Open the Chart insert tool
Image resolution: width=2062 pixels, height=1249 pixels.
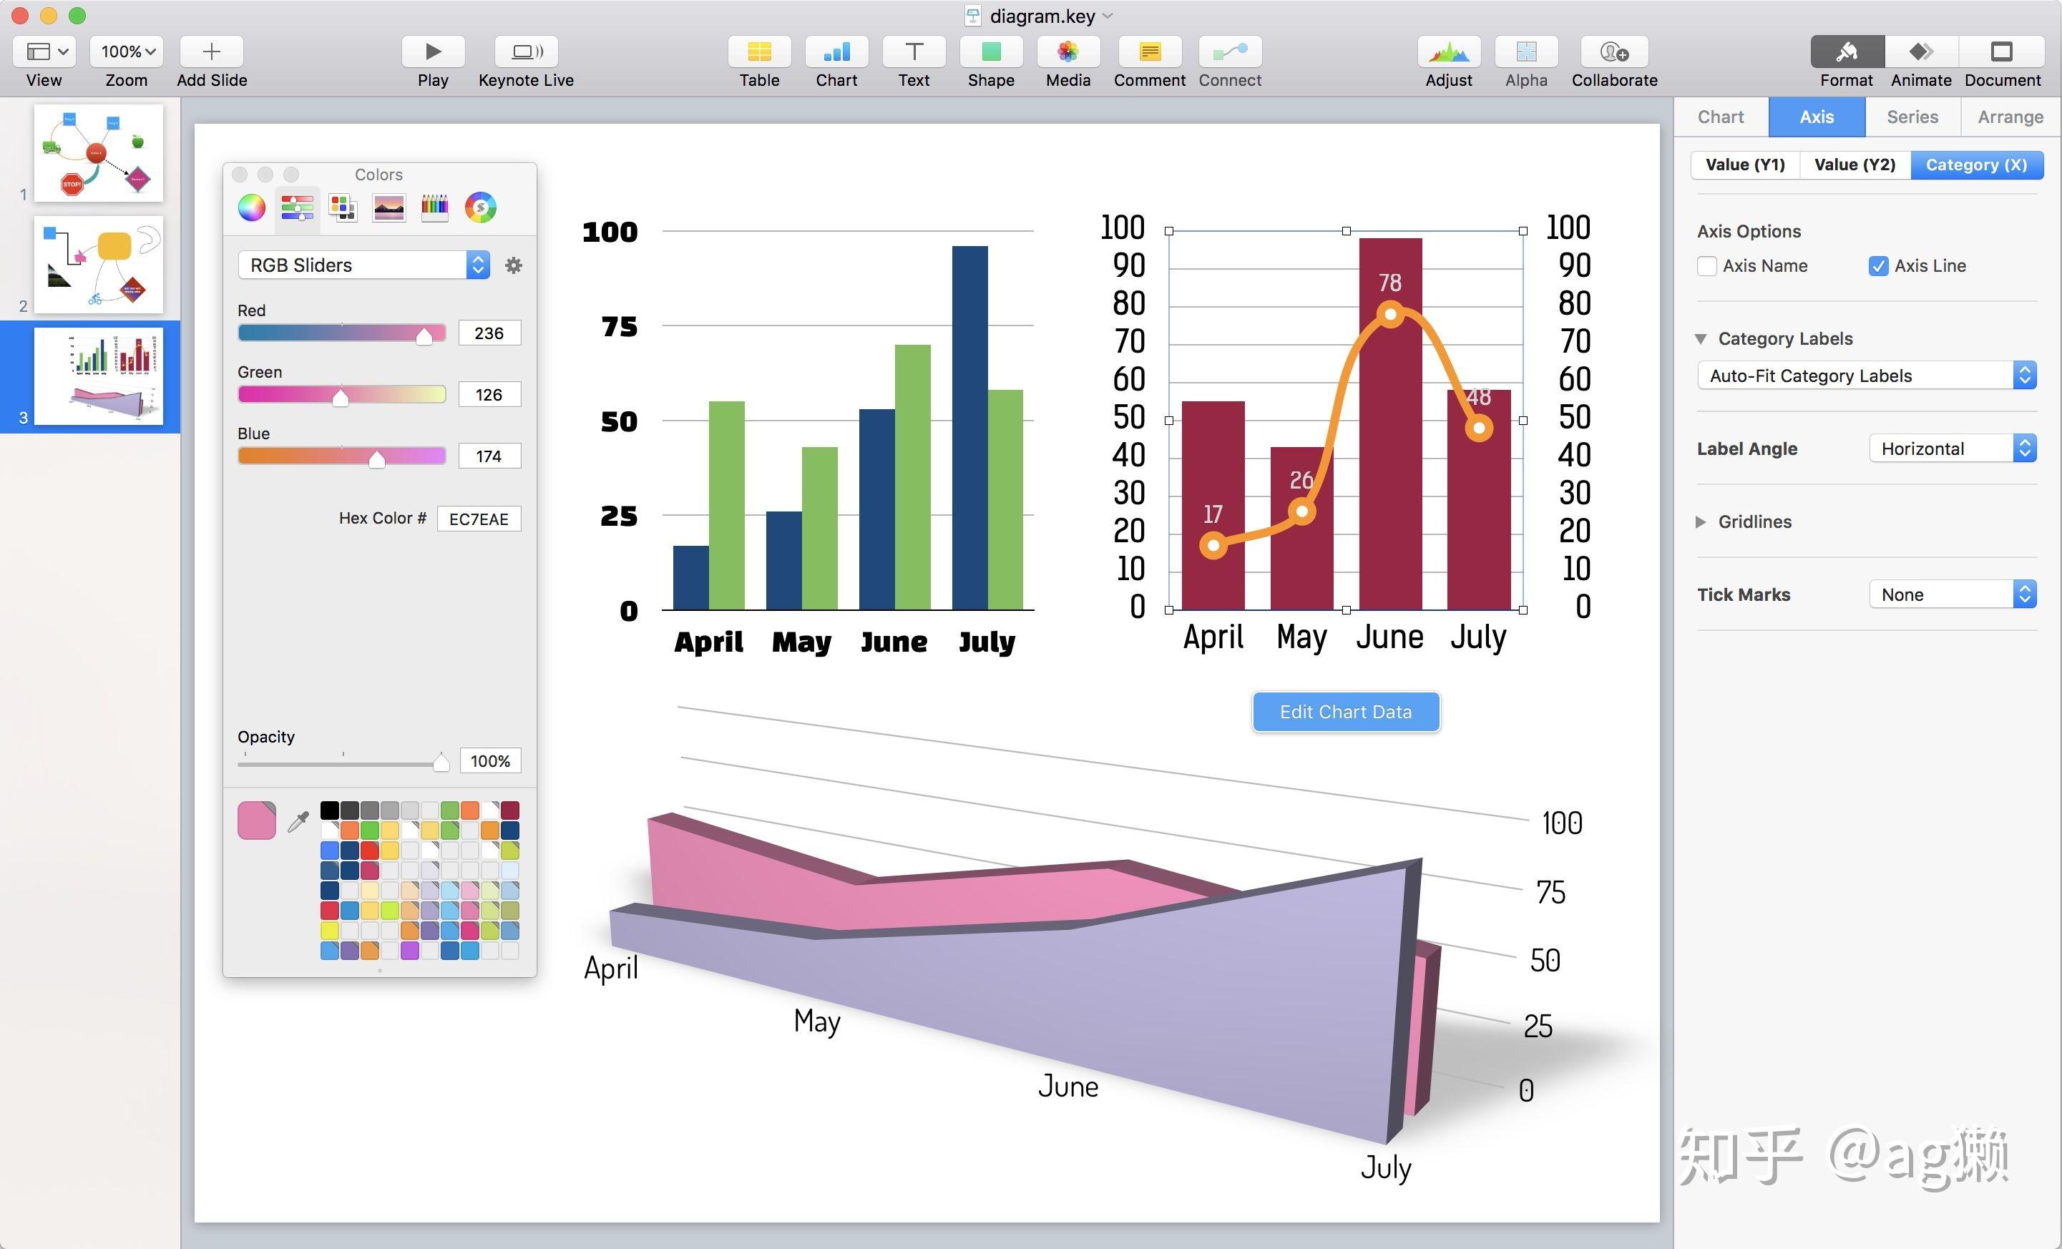836,52
